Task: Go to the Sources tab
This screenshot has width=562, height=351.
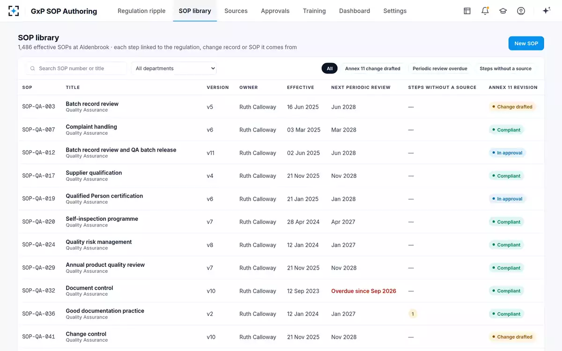Action: click(236, 11)
